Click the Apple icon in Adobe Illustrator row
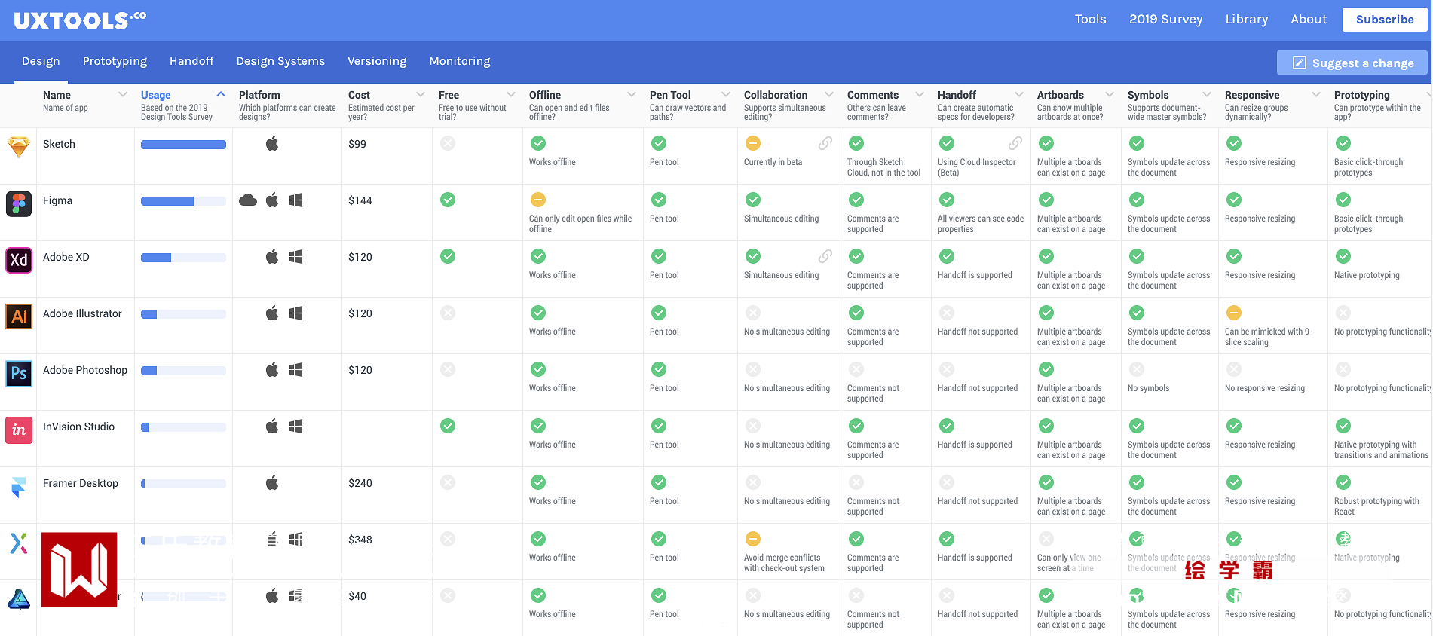Image resolution: width=1433 pixels, height=636 pixels. [x=272, y=313]
